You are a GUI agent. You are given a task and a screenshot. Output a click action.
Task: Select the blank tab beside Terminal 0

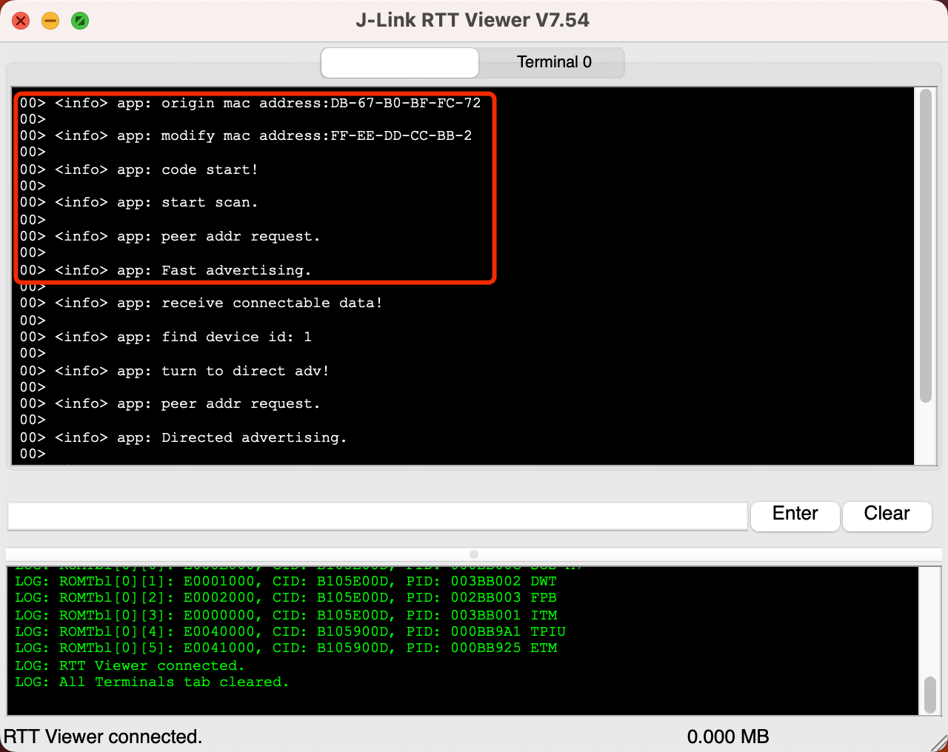(x=400, y=62)
